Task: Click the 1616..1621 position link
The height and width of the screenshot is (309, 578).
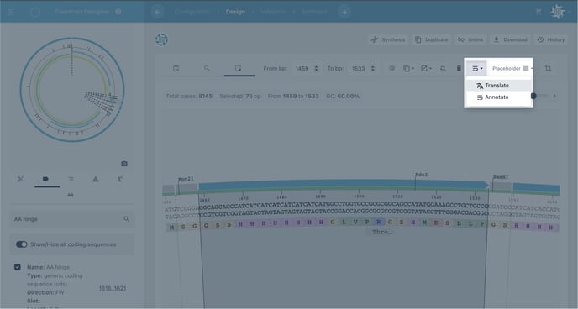Action: click(x=113, y=288)
